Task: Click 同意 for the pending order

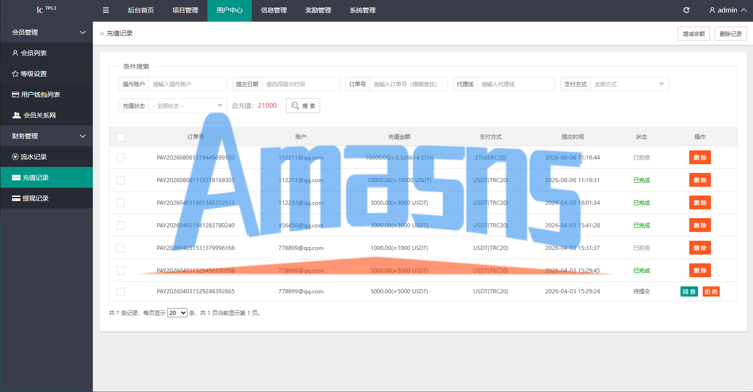Action: pyautogui.click(x=689, y=291)
